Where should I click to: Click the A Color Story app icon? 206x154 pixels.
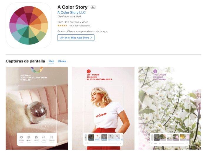(x=29, y=25)
